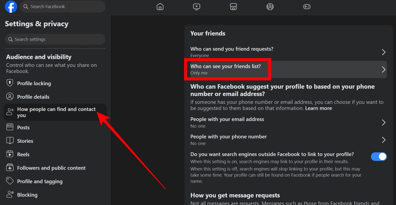This screenshot has height=205, width=396.
Task: Click the Your friends heading
Action: pyautogui.click(x=208, y=34)
